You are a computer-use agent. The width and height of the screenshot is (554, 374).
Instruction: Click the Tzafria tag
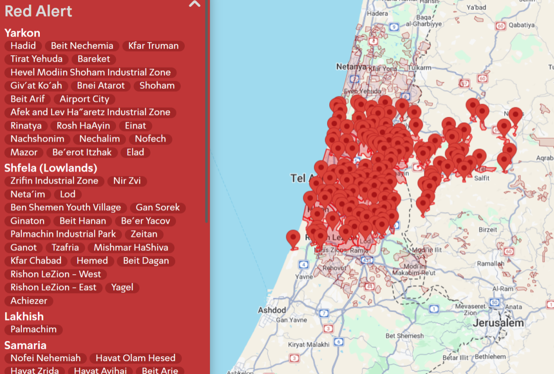tap(65, 247)
